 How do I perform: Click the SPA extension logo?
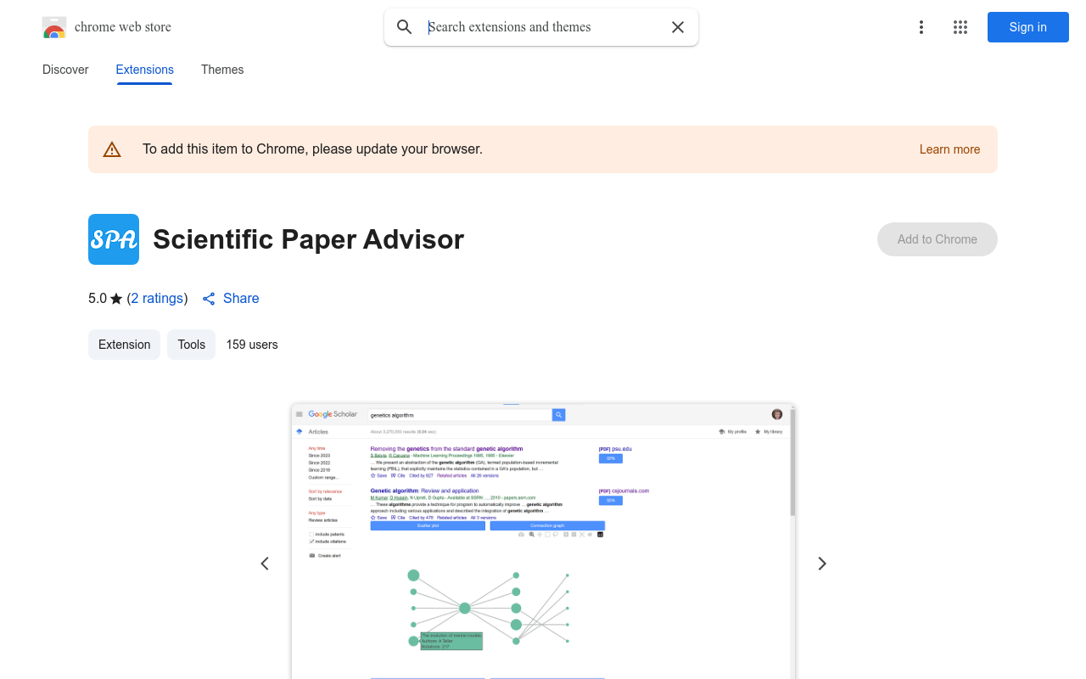click(114, 239)
